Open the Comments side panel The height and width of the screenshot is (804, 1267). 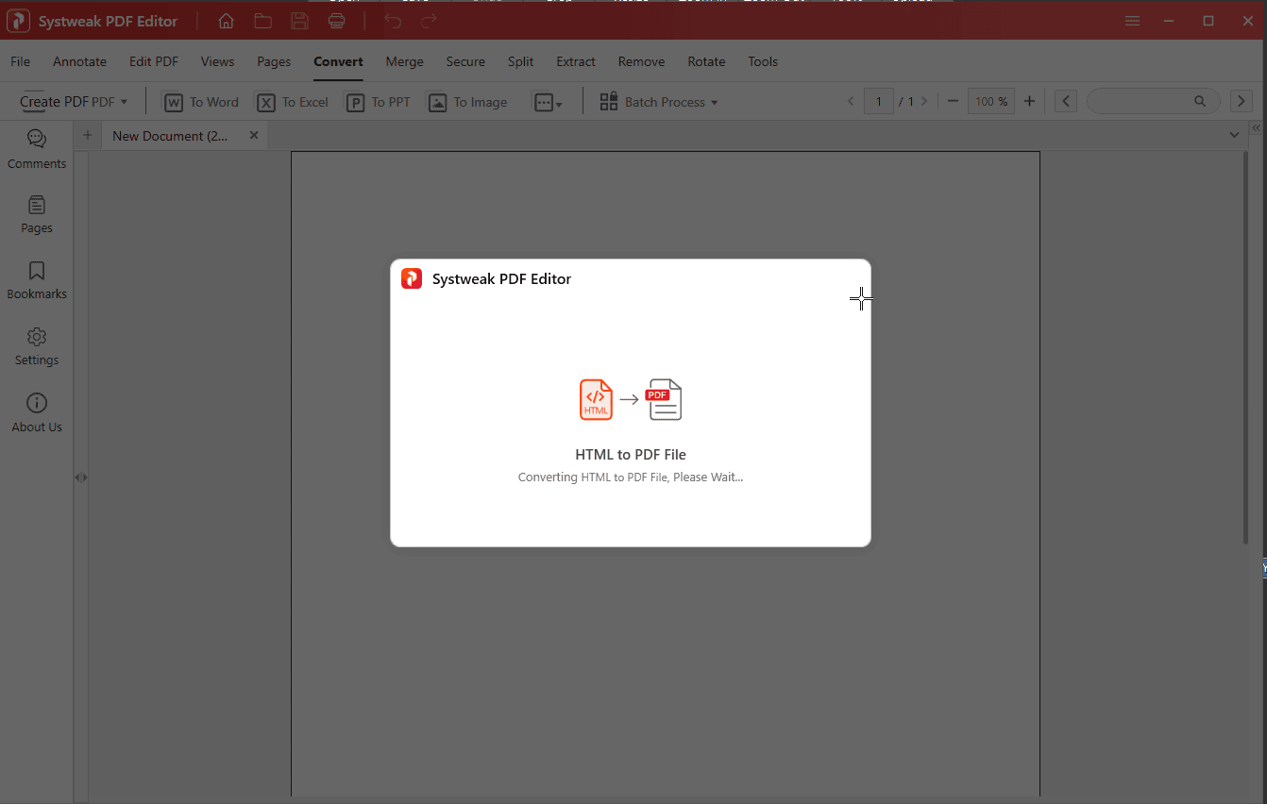(37, 149)
